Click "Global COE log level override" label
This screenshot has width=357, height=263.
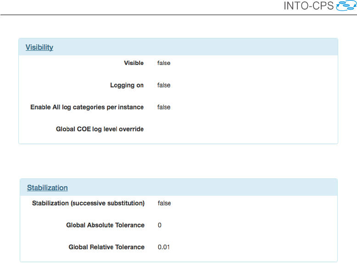[x=100, y=129]
